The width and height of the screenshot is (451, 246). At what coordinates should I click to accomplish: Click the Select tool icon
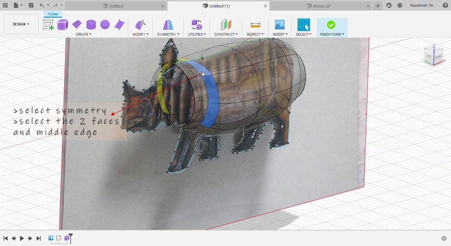tap(304, 25)
